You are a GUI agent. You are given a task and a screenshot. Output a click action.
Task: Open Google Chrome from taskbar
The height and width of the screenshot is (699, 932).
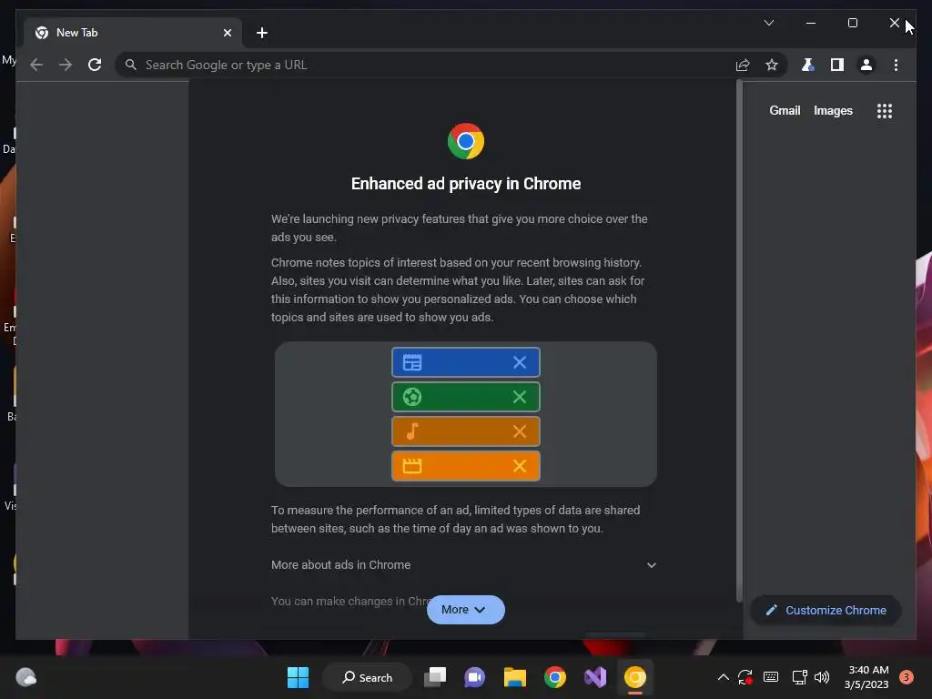555,677
